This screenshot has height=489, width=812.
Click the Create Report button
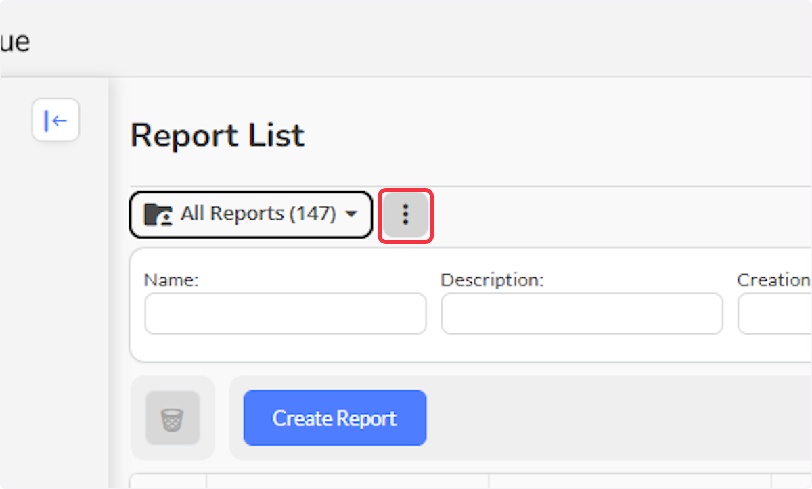pyautogui.click(x=335, y=418)
